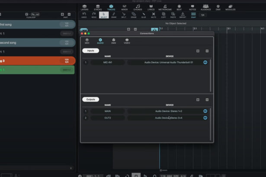Open the Metronome panel
Viewport: 266px width, 177px height.
coord(165,8)
